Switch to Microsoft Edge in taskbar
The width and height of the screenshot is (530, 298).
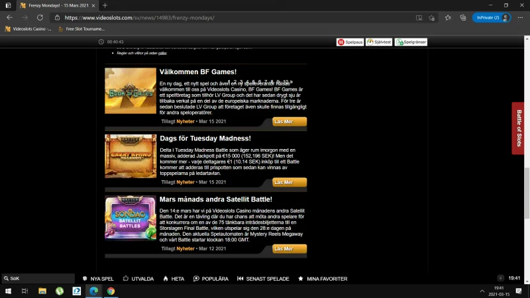tap(94, 291)
